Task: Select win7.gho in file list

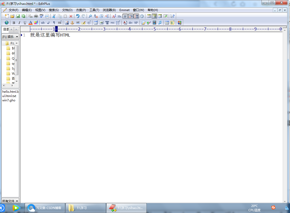Action: (x=9, y=100)
